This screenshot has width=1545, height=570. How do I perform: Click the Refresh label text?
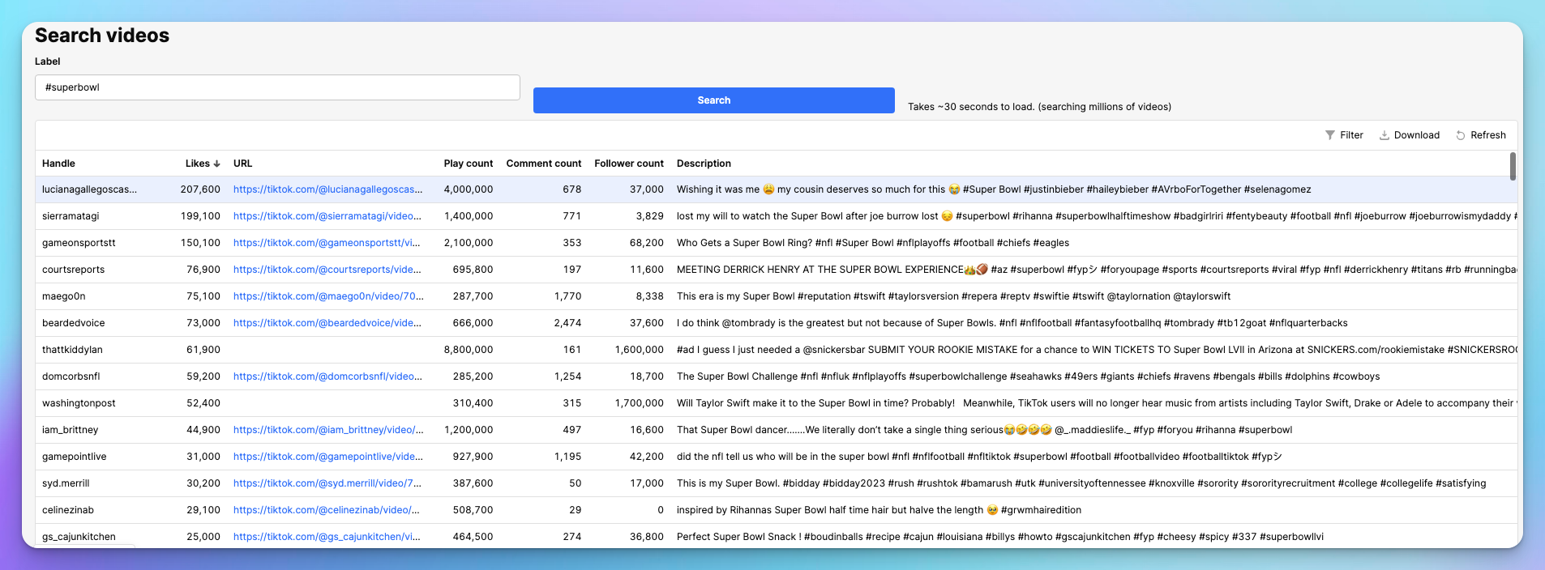tap(1487, 135)
